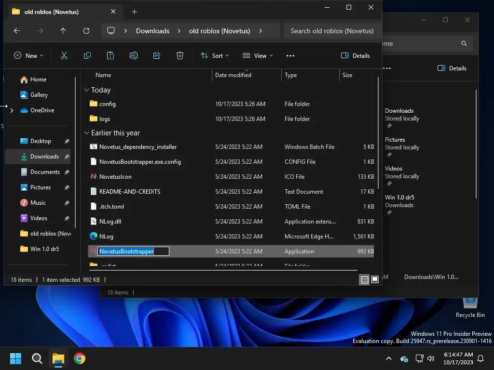
Task: Open the See more ellipsis menu
Action: tap(290, 56)
